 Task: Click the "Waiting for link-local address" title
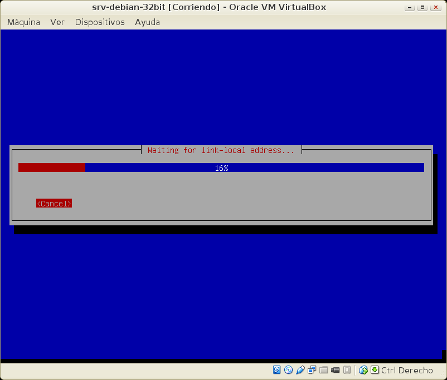click(x=221, y=150)
